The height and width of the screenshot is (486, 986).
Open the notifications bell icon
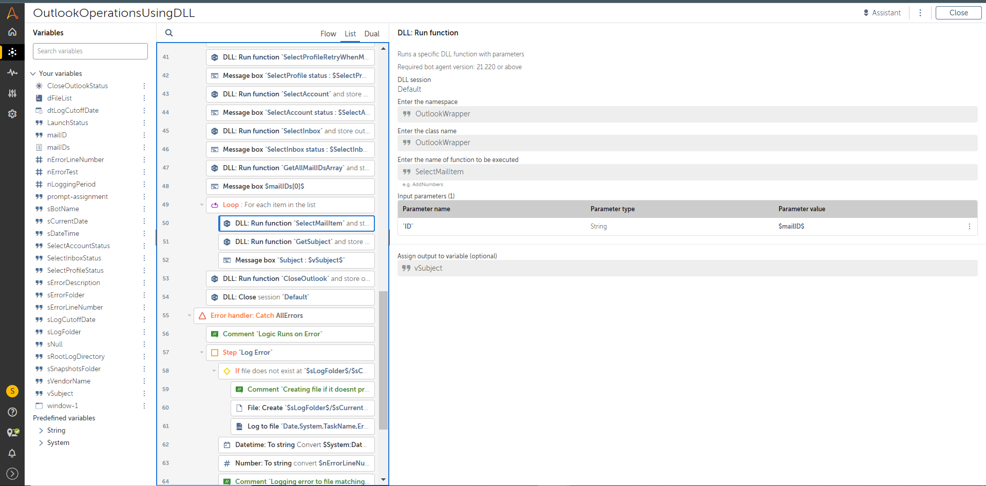[12, 453]
